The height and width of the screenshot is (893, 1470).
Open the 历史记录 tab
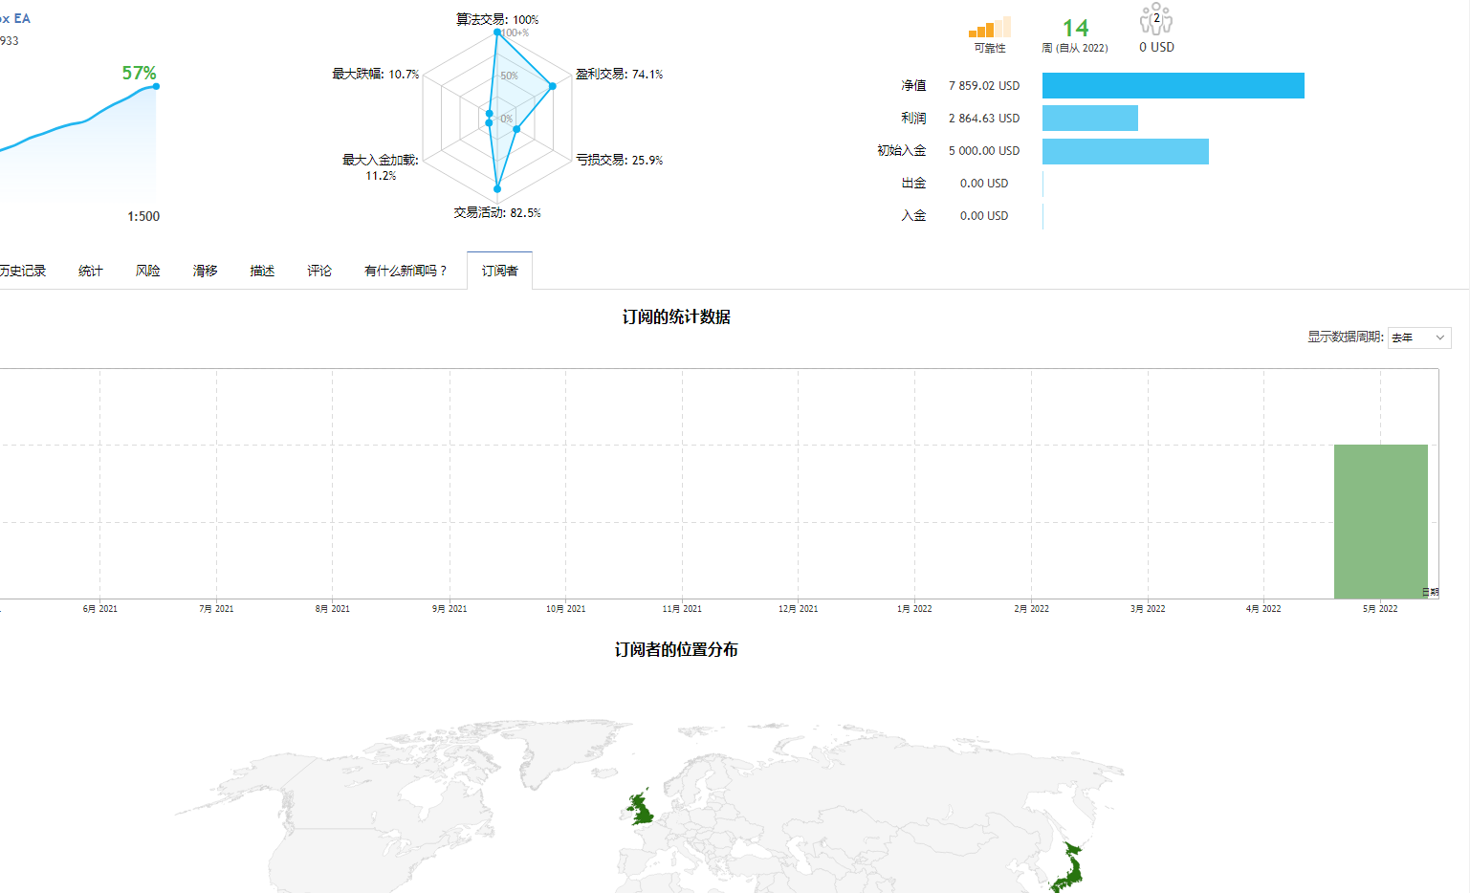pyautogui.click(x=22, y=271)
